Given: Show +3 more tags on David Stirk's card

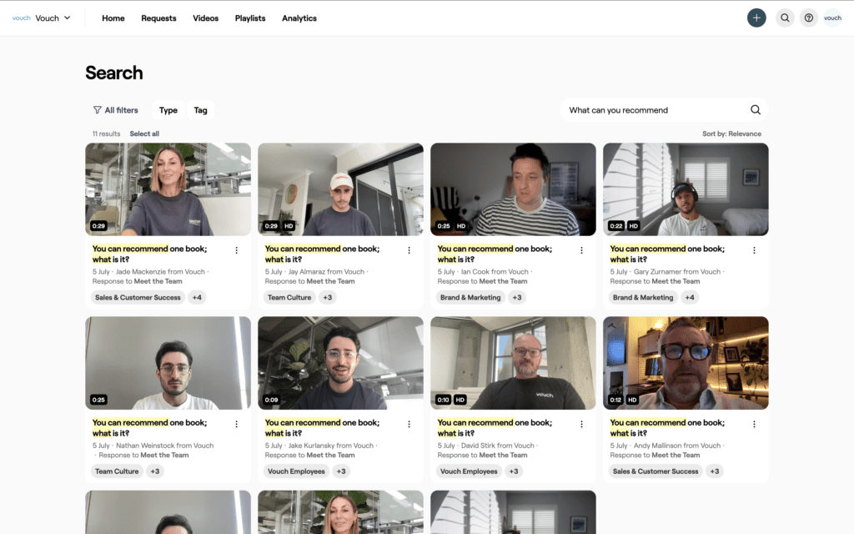Looking at the screenshot, I should pos(514,471).
